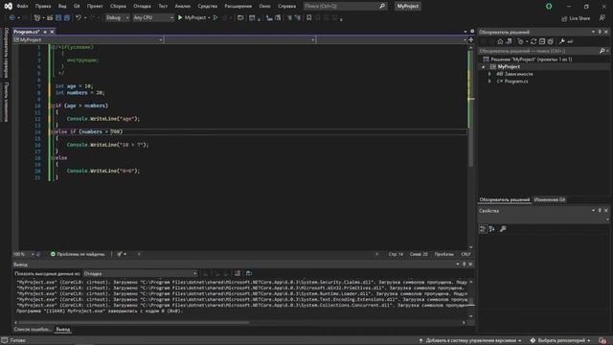Click Switch Views icon in Solution Explorer

(509, 41)
